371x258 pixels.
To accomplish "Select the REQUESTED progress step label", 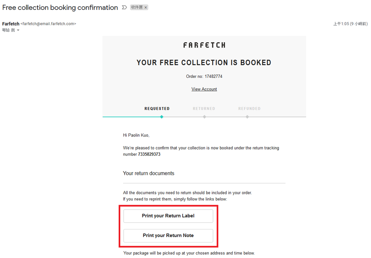I will pyautogui.click(x=157, y=109).
